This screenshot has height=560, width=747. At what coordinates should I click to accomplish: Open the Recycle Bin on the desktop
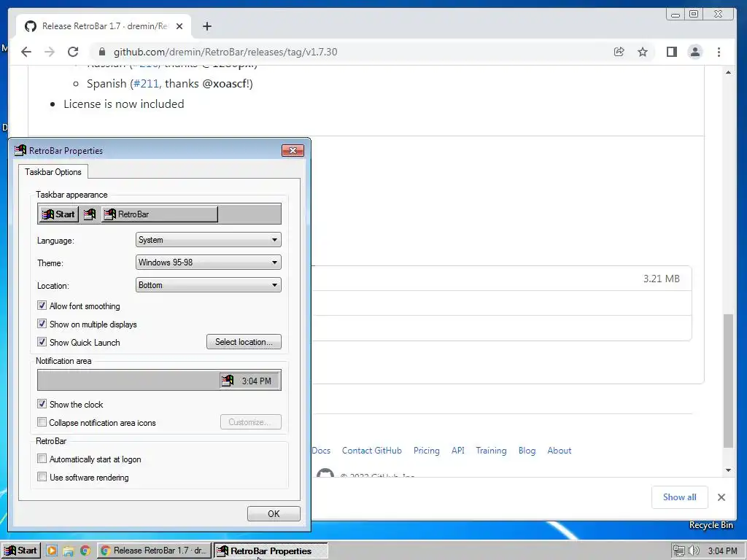[x=711, y=525]
